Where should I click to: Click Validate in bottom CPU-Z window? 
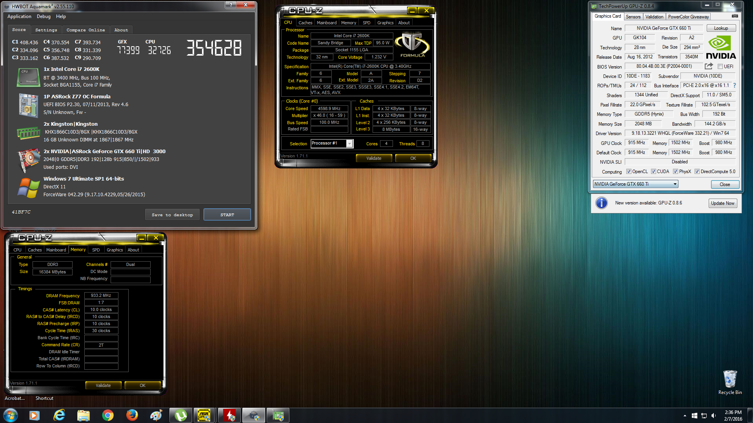[103, 385]
